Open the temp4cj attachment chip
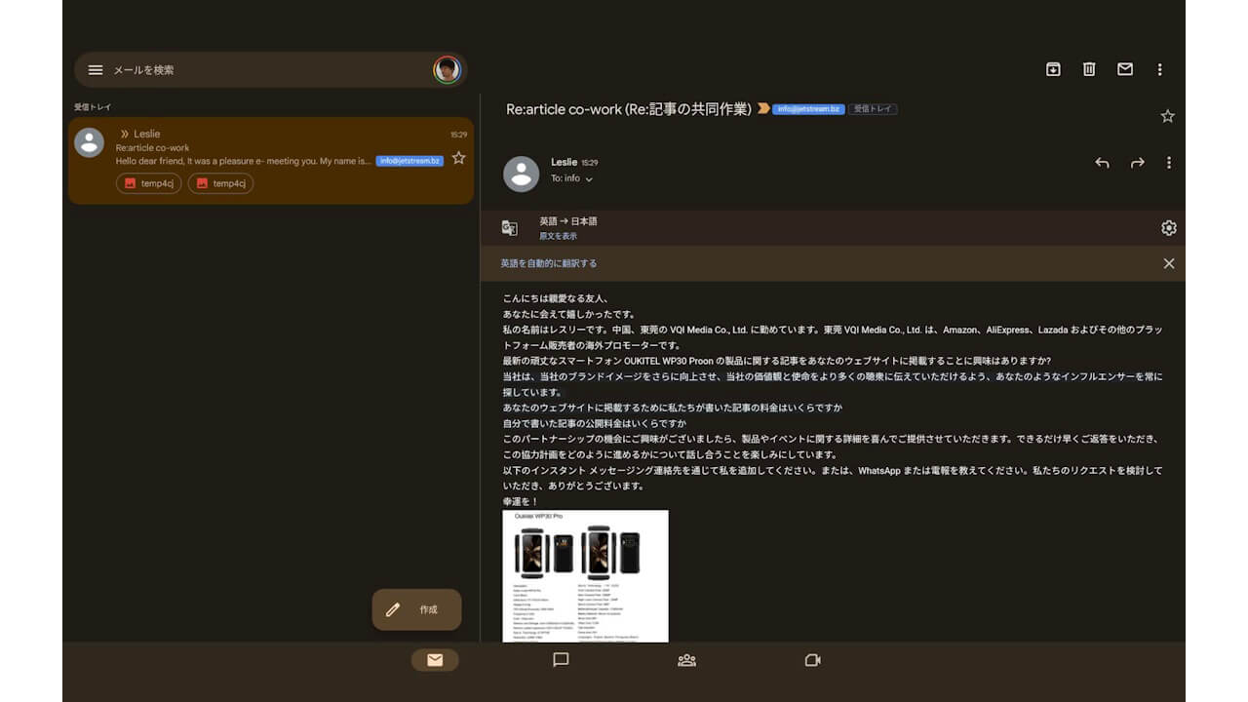Viewport: 1248px width, 702px height. [149, 183]
